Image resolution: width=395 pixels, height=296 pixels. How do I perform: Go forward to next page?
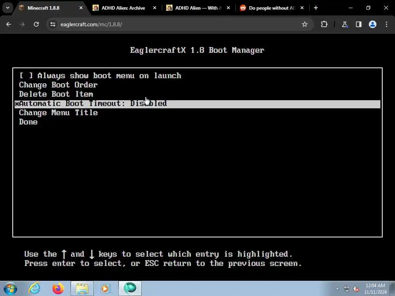[22, 24]
